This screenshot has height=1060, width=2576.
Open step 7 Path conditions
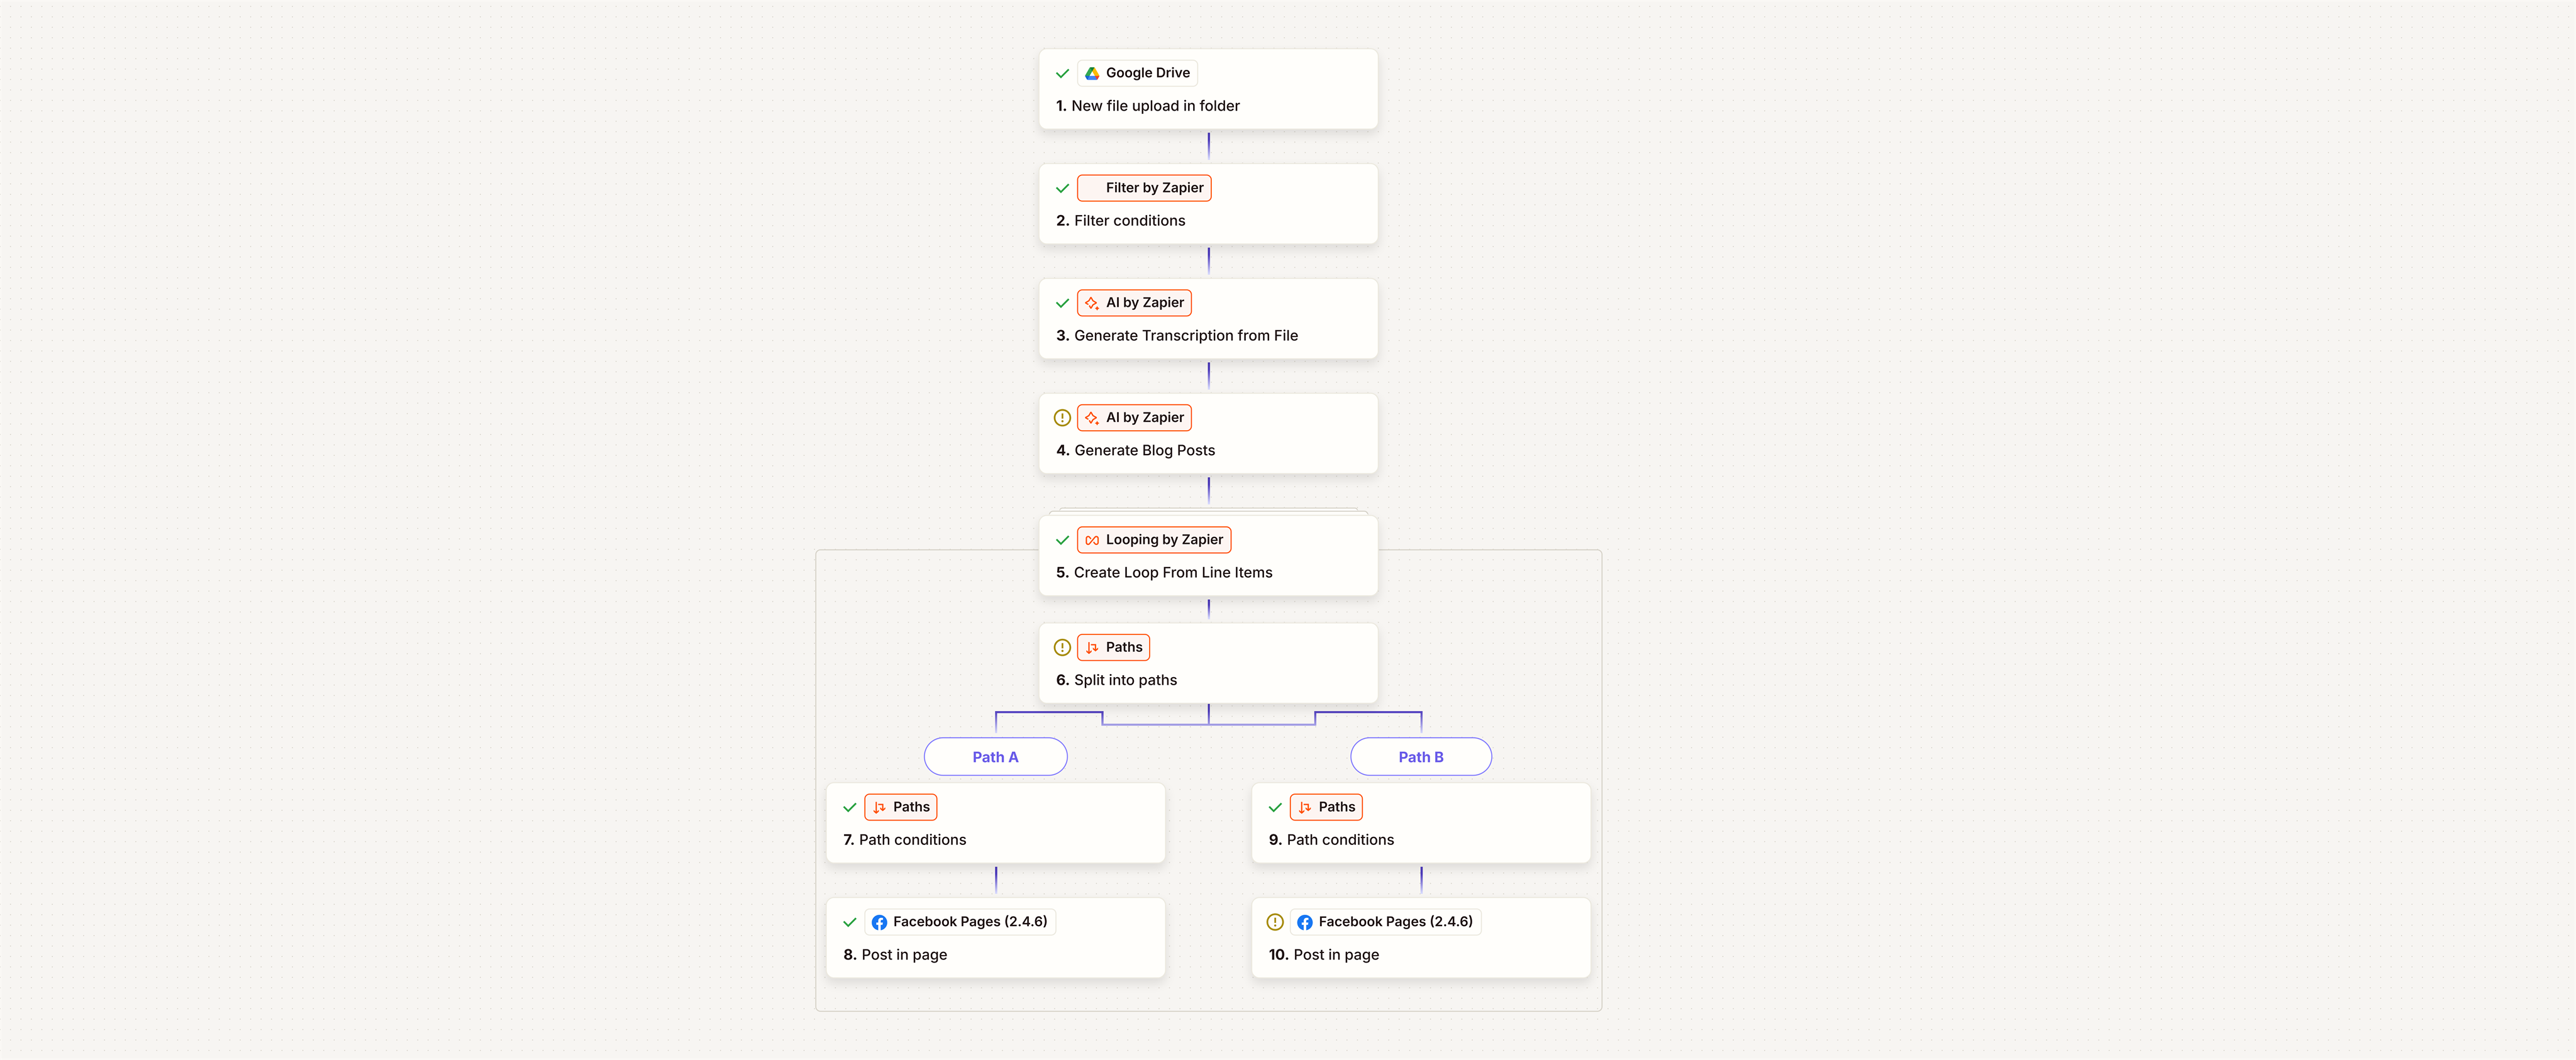pyautogui.click(x=995, y=823)
